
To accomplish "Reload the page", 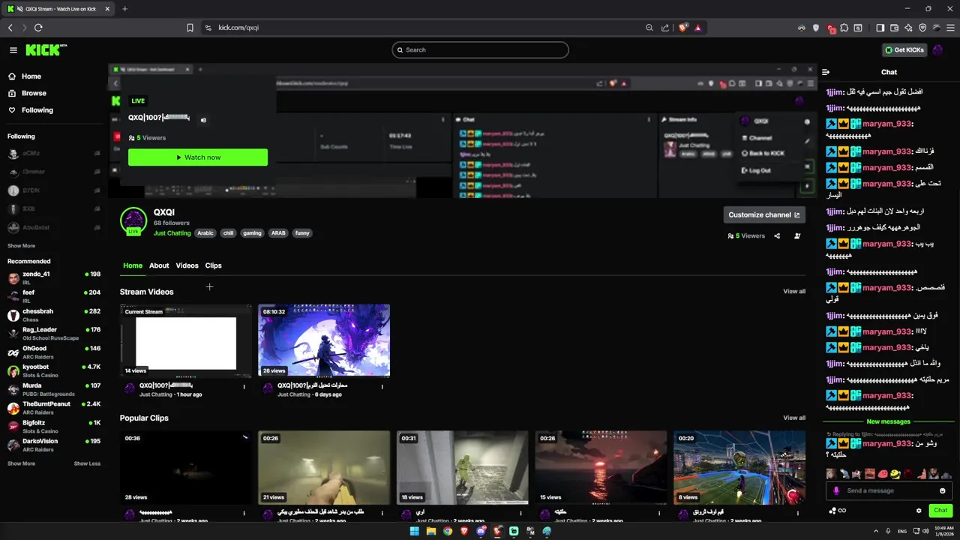I will 38,28.
